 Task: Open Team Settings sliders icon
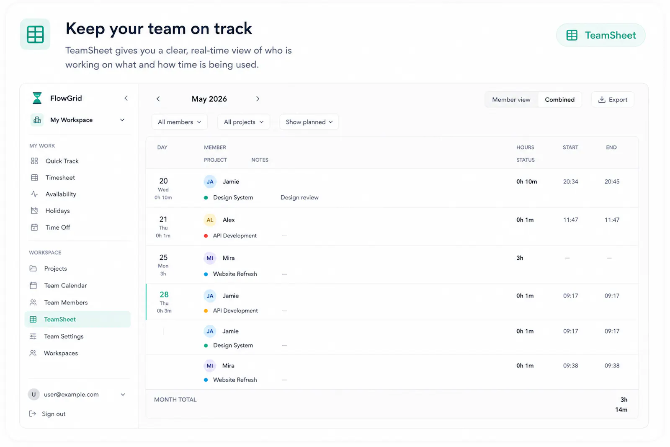33,336
